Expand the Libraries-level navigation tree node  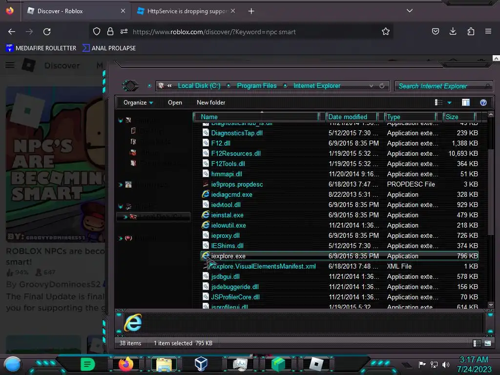click(x=120, y=185)
